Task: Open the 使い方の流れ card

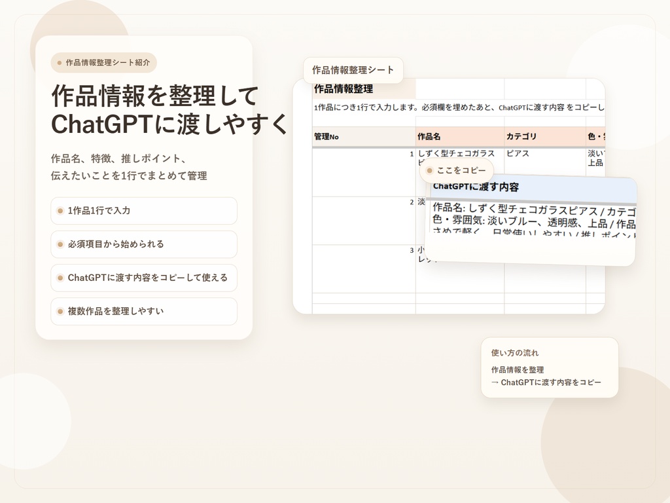Action: coord(550,367)
